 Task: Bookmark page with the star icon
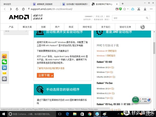click(125, 9)
